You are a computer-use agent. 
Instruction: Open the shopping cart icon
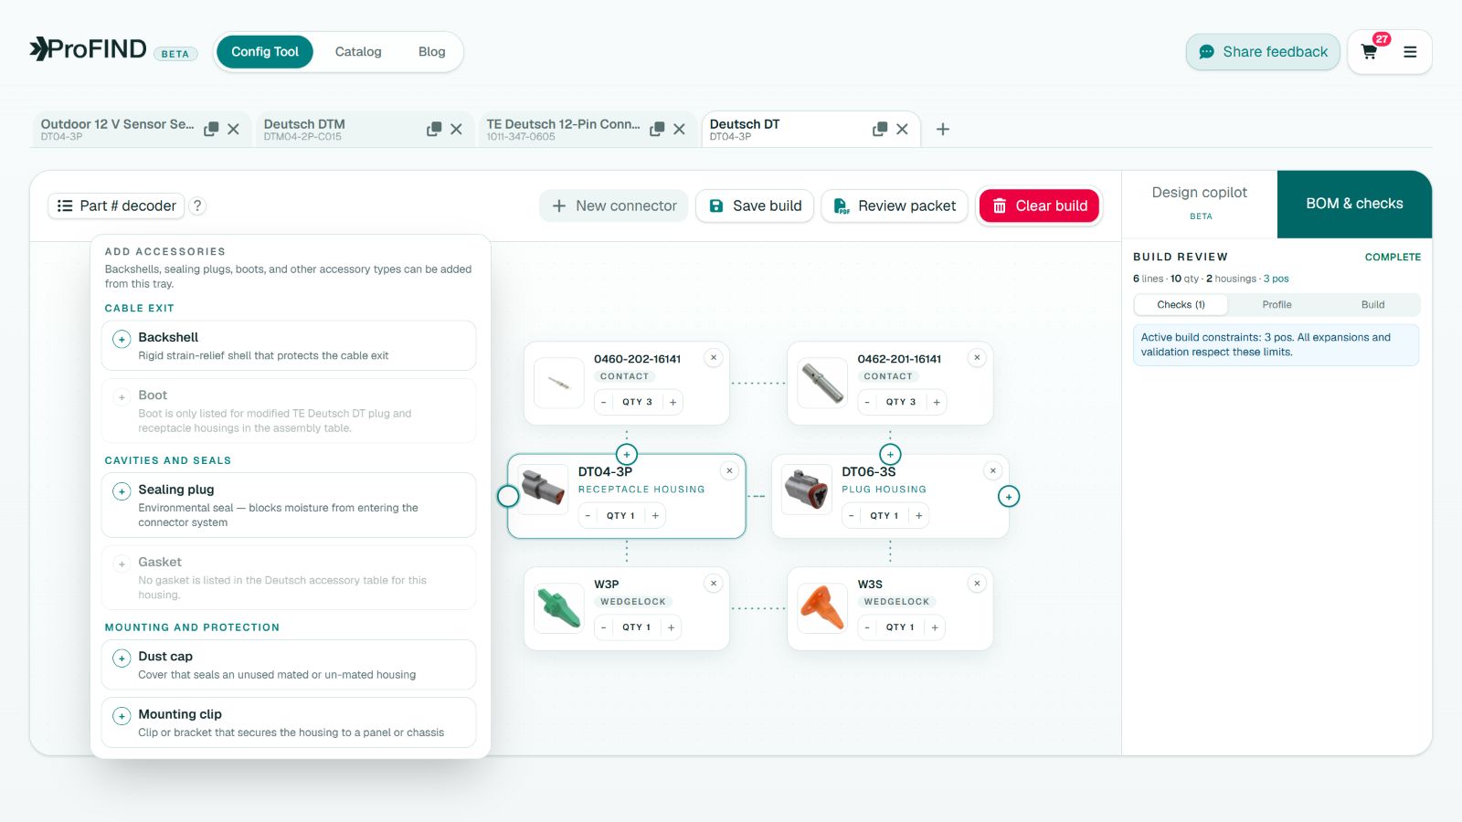pyautogui.click(x=1369, y=52)
